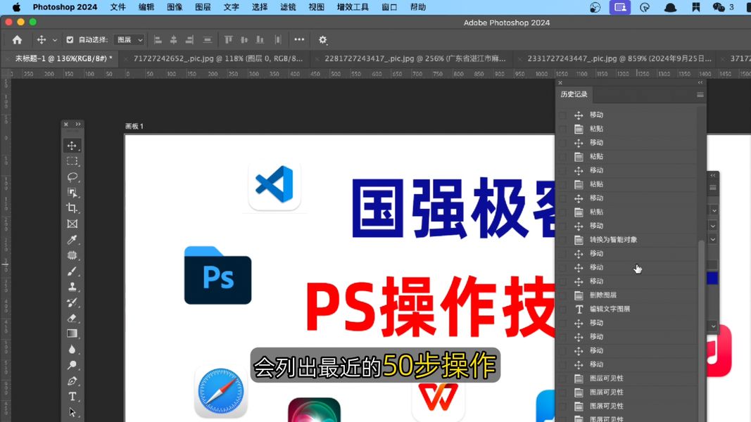
Task: Select the VS Code logo on the artboard
Action: tap(274, 185)
